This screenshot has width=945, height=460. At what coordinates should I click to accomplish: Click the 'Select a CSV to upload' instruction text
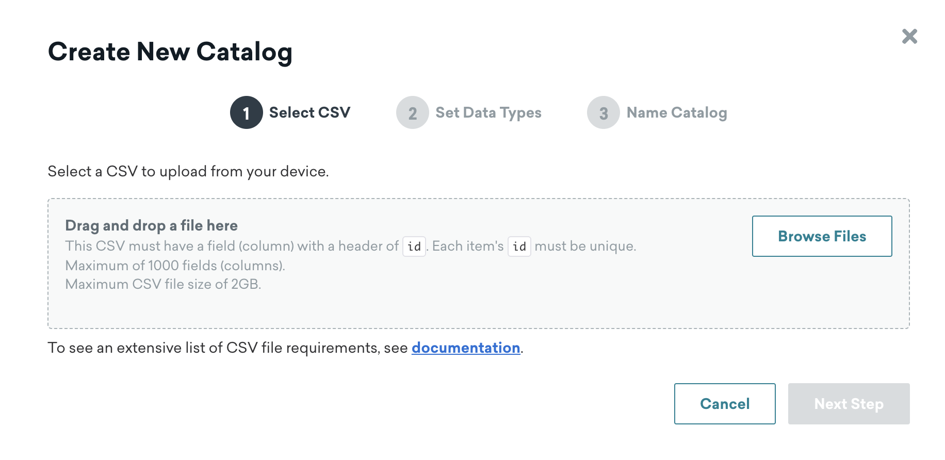(188, 171)
